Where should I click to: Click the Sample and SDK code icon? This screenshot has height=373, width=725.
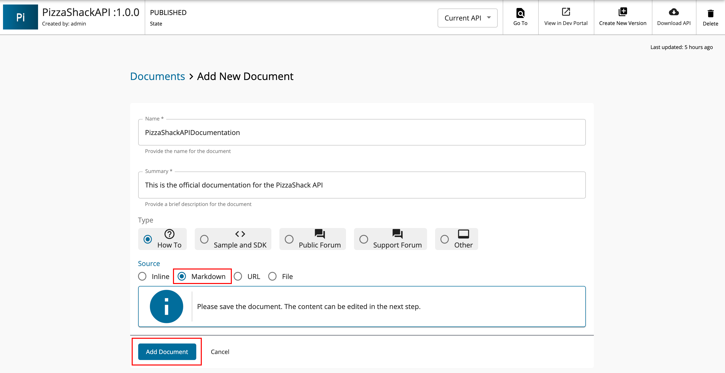[x=240, y=234]
